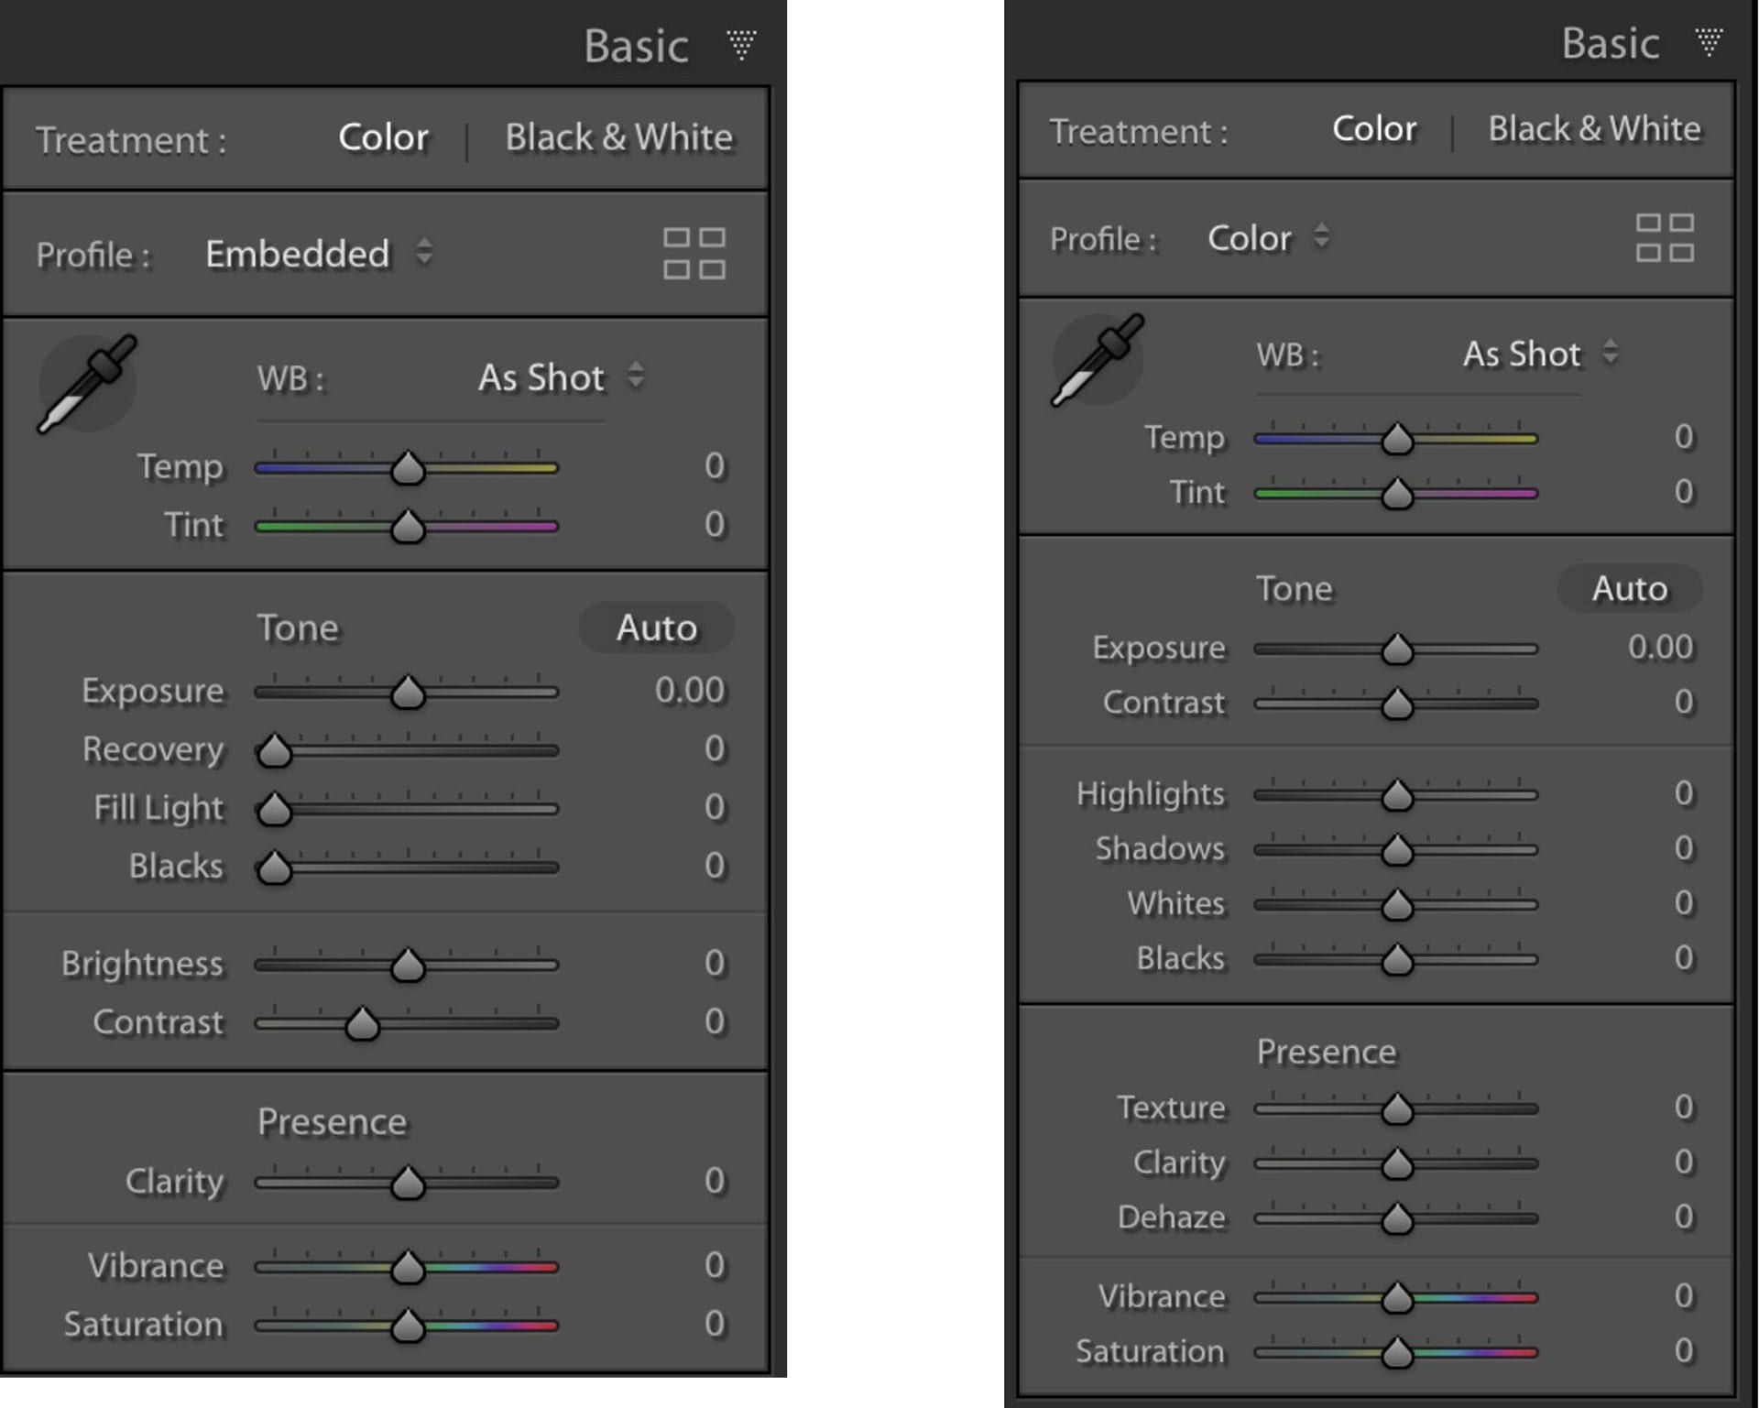Click Auto tone button in right panel
Screen dimensions: 1759x1408
tap(1629, 588)
